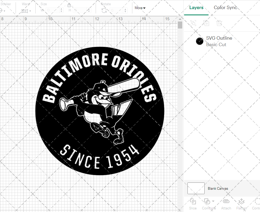
Task: Open the More dropdown in the toolbar
Action: [140, 8]
